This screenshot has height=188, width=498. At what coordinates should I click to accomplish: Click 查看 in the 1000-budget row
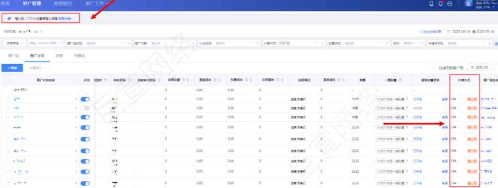tap(445, 99)
